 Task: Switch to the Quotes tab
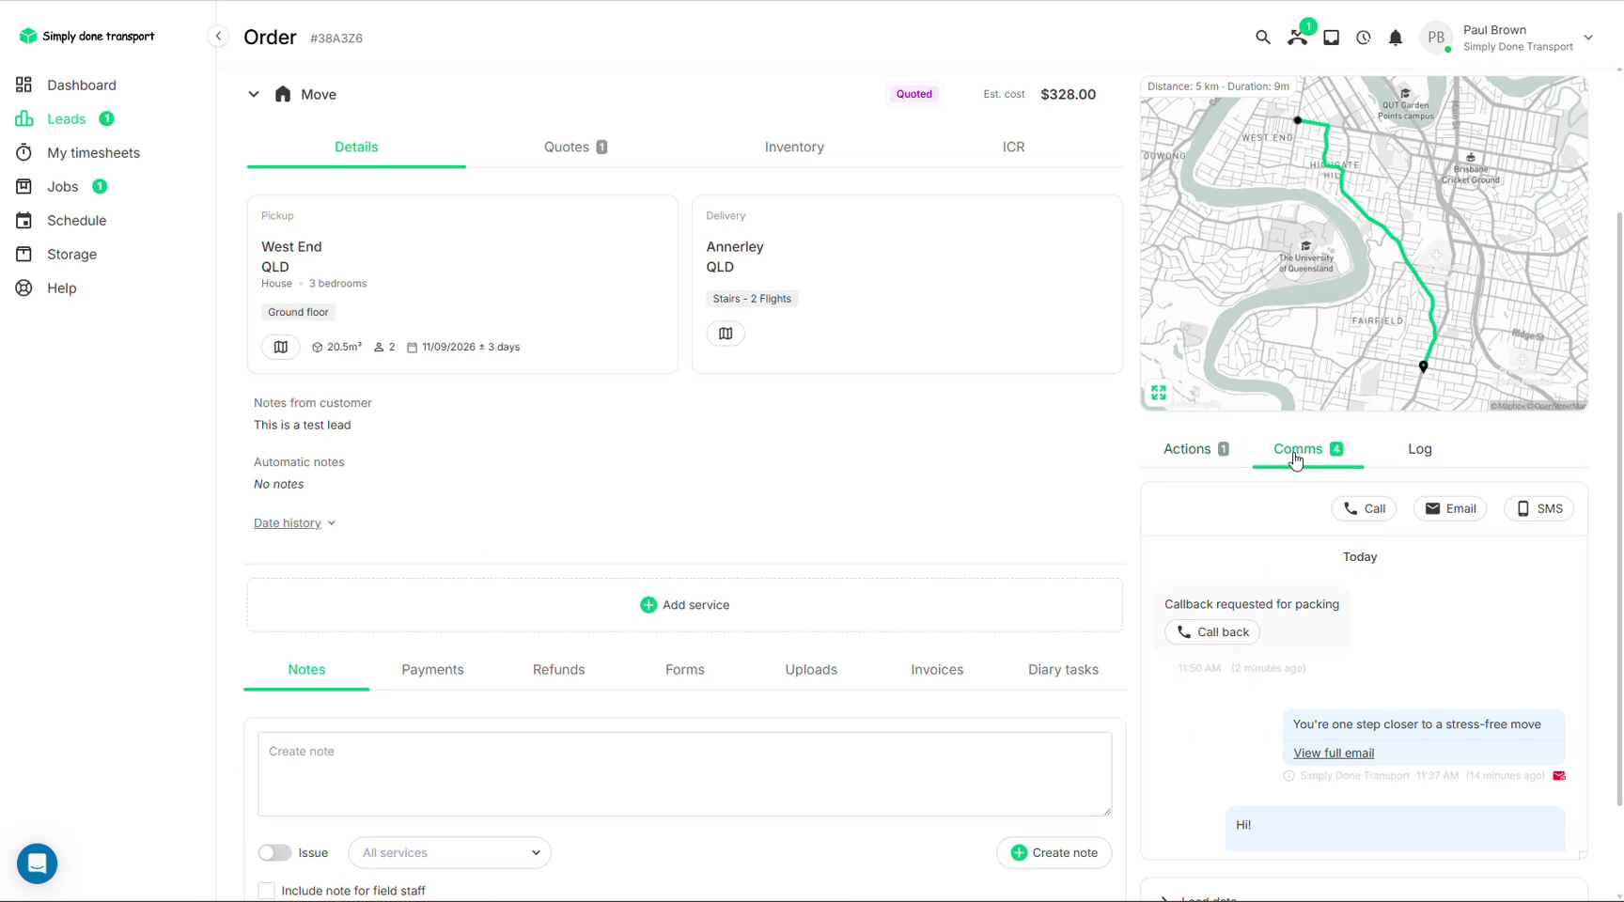(x=575, y=147)
